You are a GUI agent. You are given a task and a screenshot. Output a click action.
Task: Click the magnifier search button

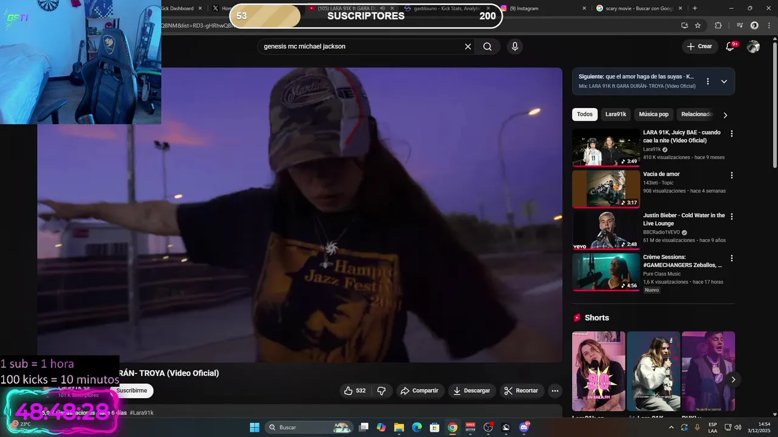[487, 47]
